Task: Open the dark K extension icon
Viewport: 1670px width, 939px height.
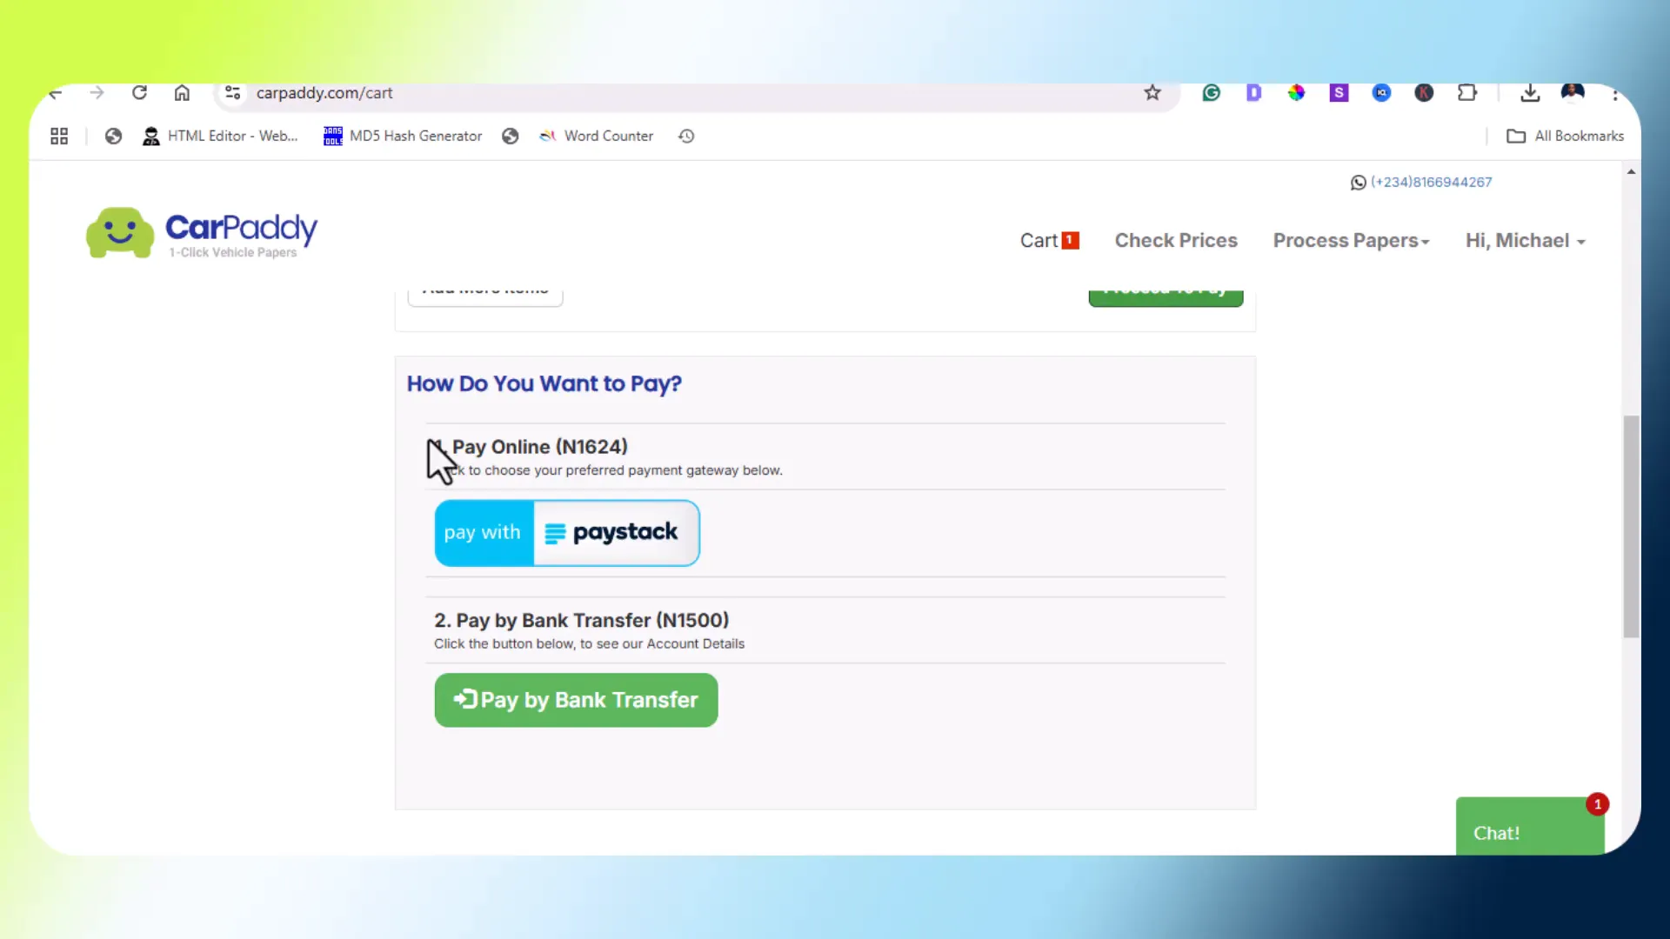Action: coord(1424,93)
